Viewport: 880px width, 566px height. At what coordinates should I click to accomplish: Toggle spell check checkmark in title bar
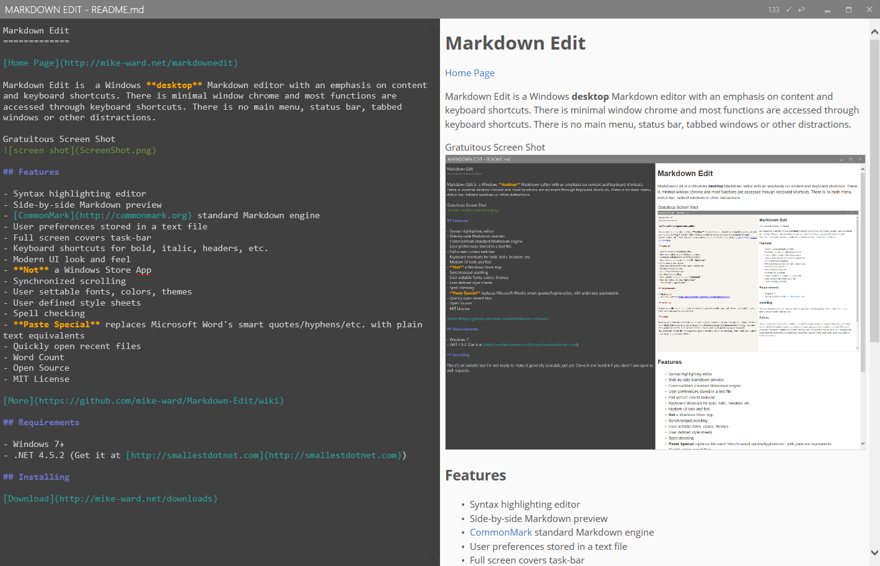[789, 9]
